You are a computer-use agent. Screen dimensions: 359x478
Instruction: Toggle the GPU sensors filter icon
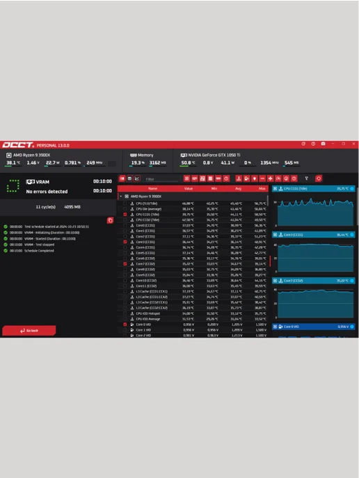195,179
